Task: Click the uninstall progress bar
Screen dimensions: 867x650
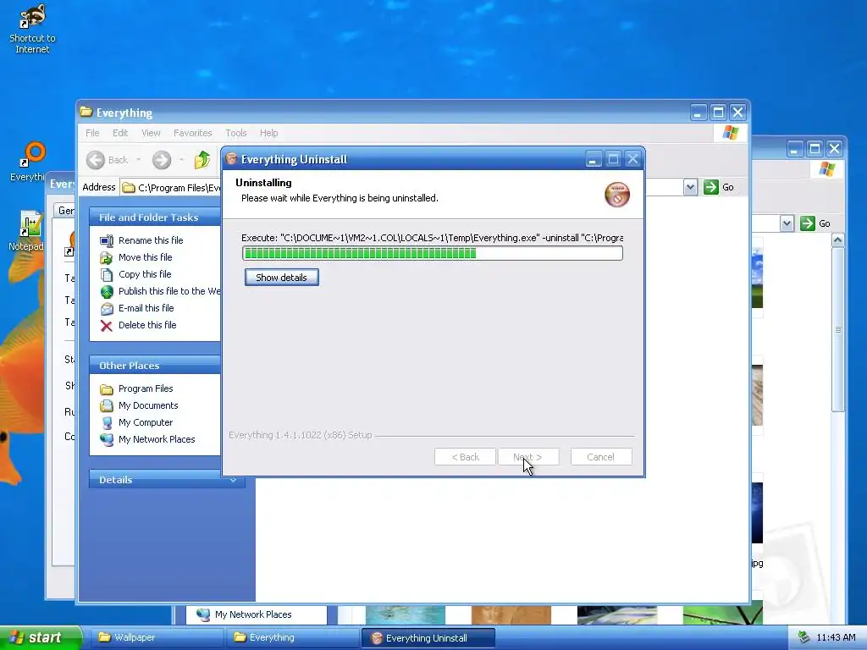Action: coord(433,253)
